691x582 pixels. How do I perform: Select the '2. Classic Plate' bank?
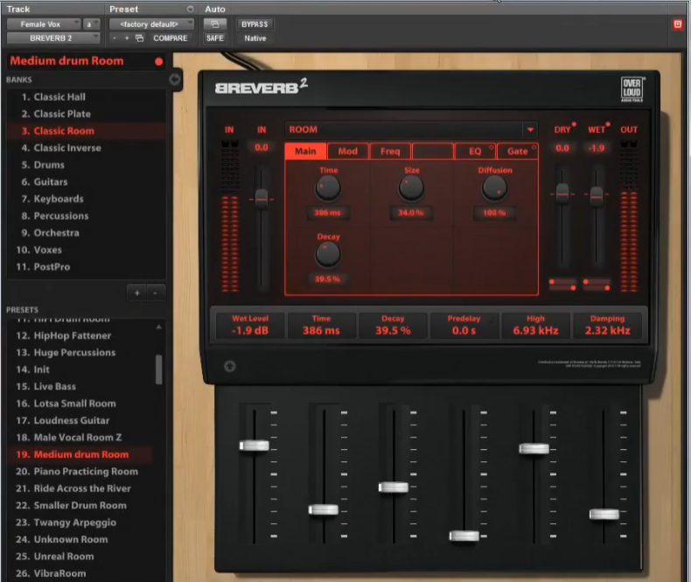click(87, 114)
